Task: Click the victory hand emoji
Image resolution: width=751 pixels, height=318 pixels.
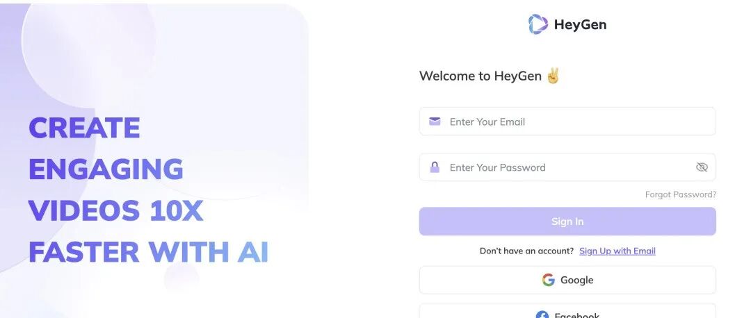Action: pyautogui.click(x=553, y=76)
